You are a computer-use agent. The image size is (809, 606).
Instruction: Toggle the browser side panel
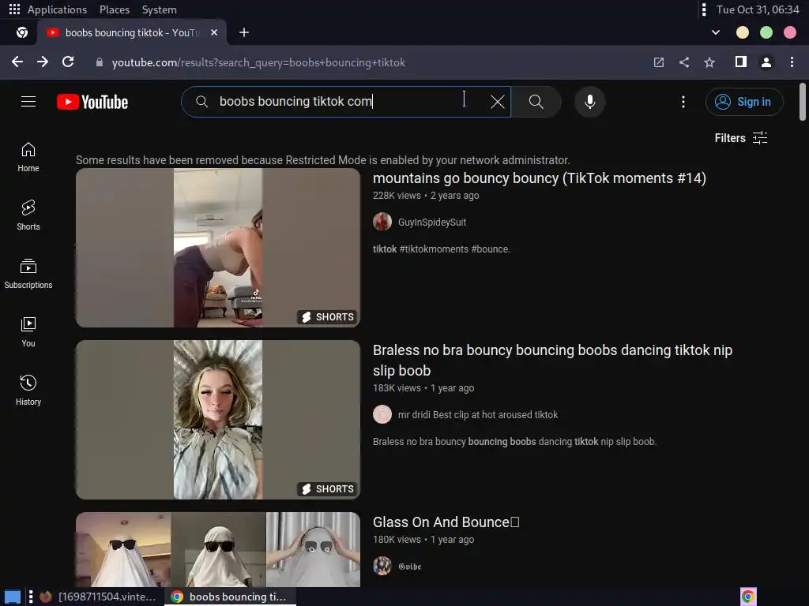pos(741,62)
